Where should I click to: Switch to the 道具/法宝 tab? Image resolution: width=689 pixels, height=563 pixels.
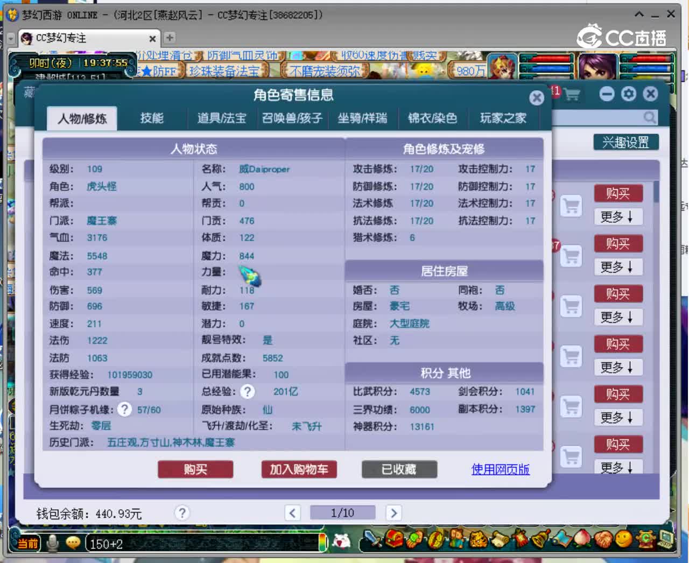click(x=221, y=118)
